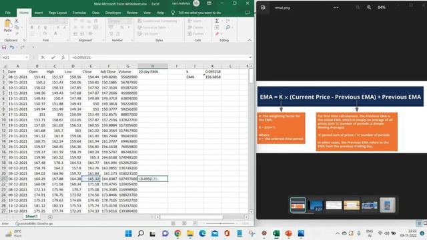
Task: Expand the formula bar
Action: coord(250,57)
